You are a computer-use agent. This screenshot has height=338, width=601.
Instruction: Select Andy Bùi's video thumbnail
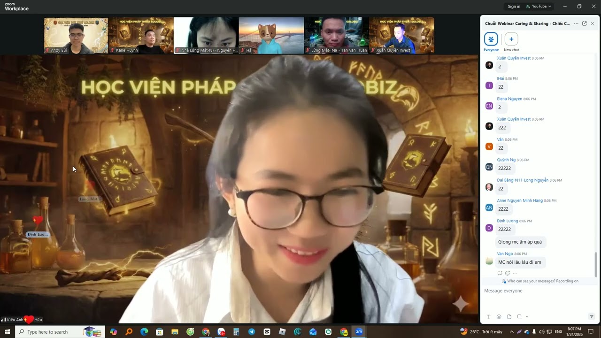point(76,36)
